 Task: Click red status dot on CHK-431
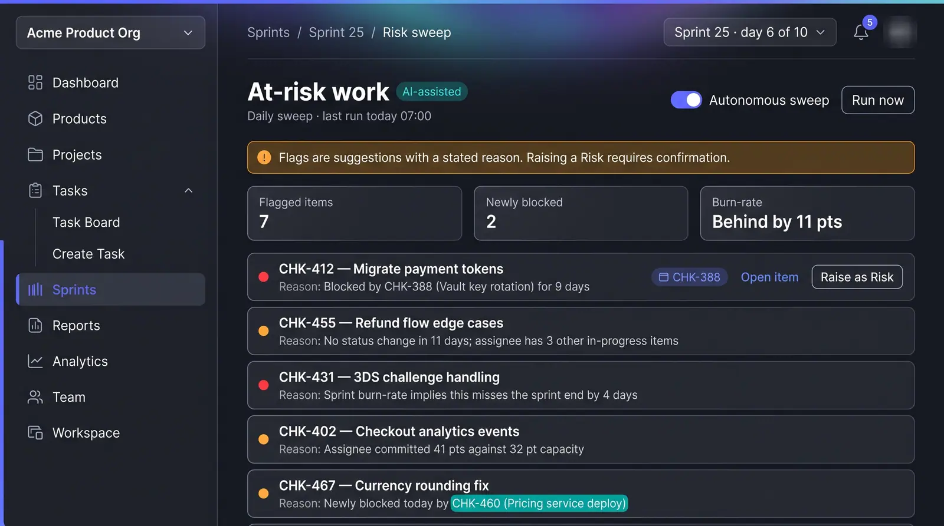coord(264,385)
